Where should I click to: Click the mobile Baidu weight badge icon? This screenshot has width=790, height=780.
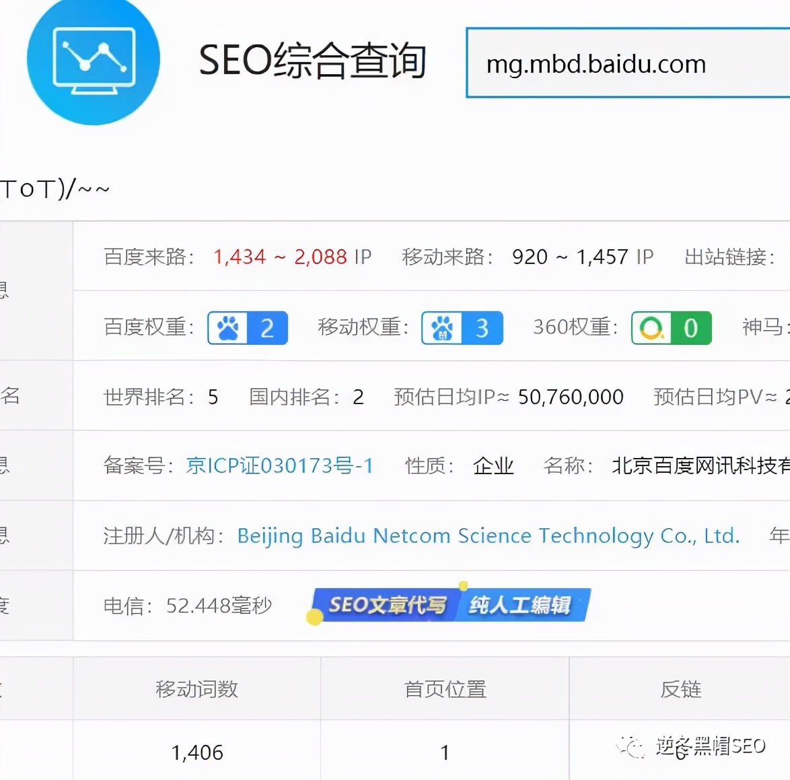pyautogui.click(x=441, y=328)
